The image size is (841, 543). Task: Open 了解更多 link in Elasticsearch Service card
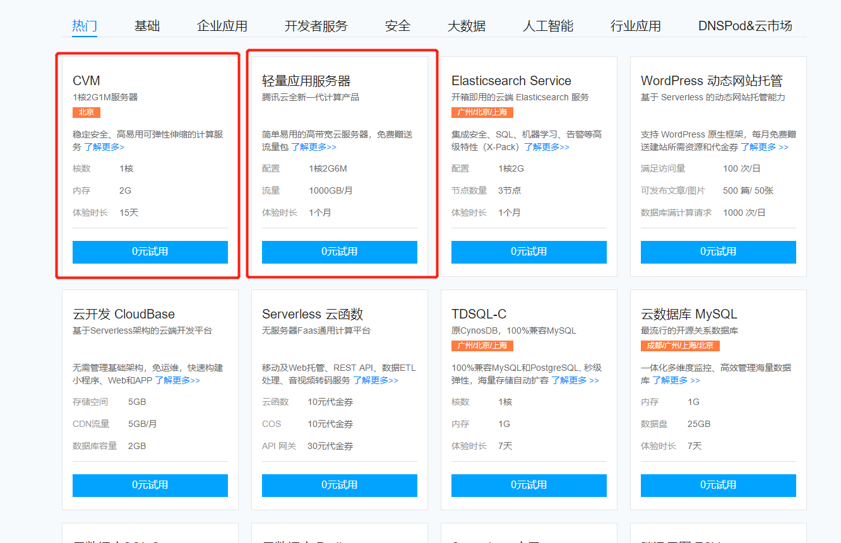click(547, 147)
